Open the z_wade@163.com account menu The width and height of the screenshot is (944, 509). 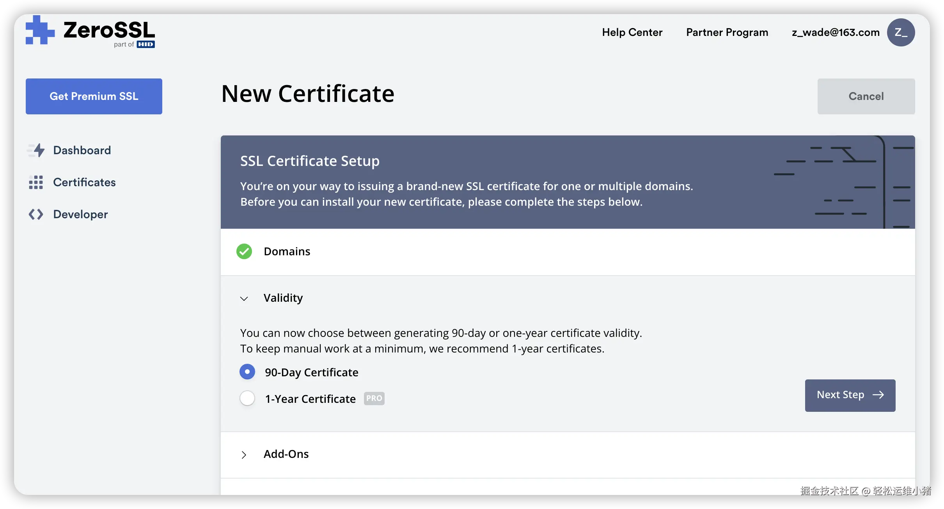tap(836, 32)
